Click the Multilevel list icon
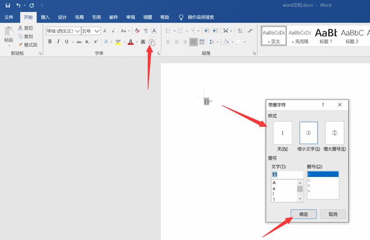Image resolution: width=370 pixels, height=240 pixels. coord(193,31)
